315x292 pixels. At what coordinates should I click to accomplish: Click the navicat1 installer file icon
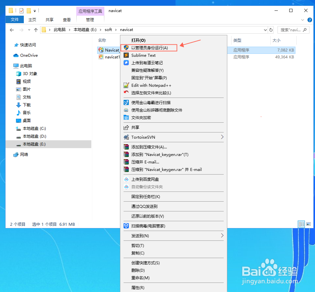point(101,57)
